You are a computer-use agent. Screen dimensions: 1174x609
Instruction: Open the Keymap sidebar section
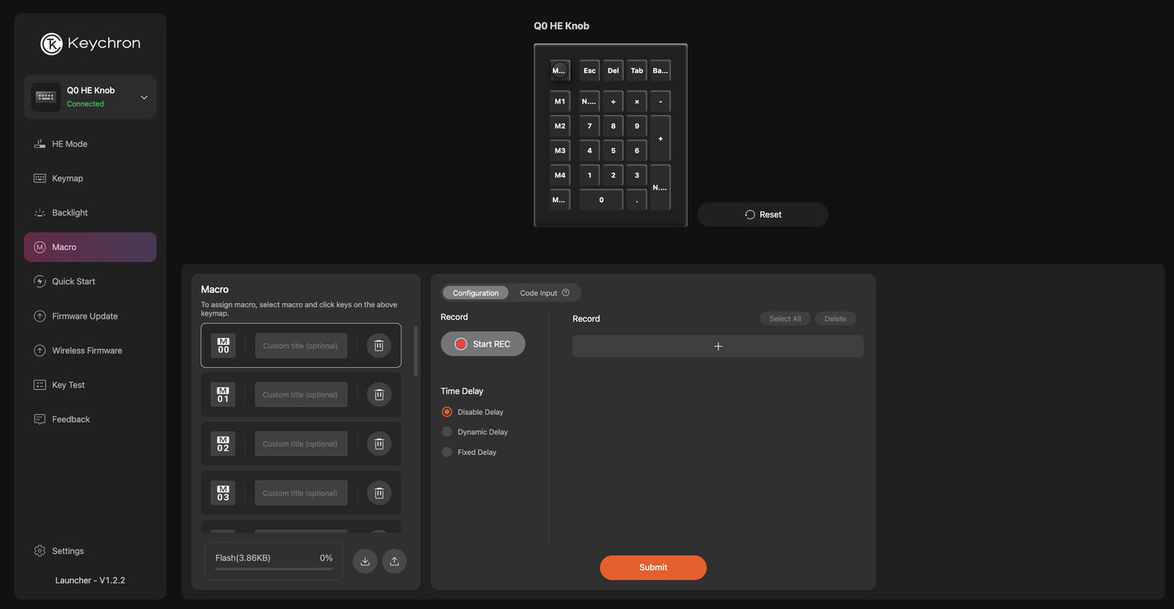(67, 178)
